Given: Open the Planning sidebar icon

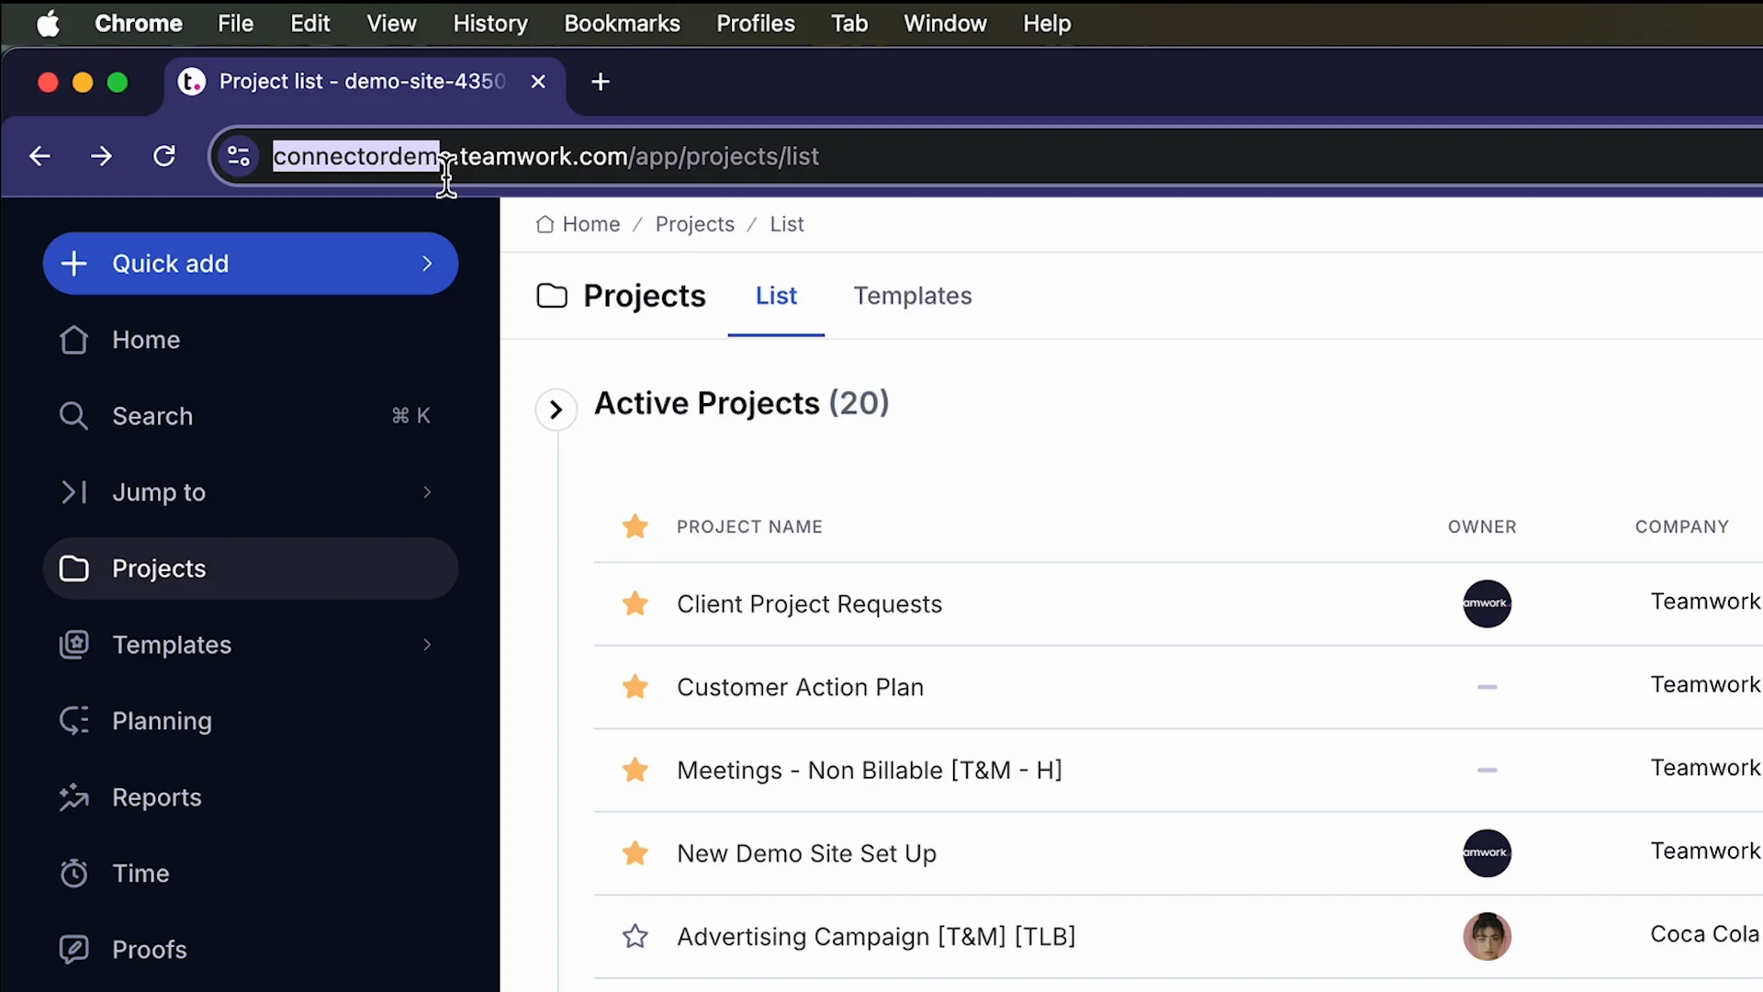Looking at the screenshot, I should click(x=73, y=721).
